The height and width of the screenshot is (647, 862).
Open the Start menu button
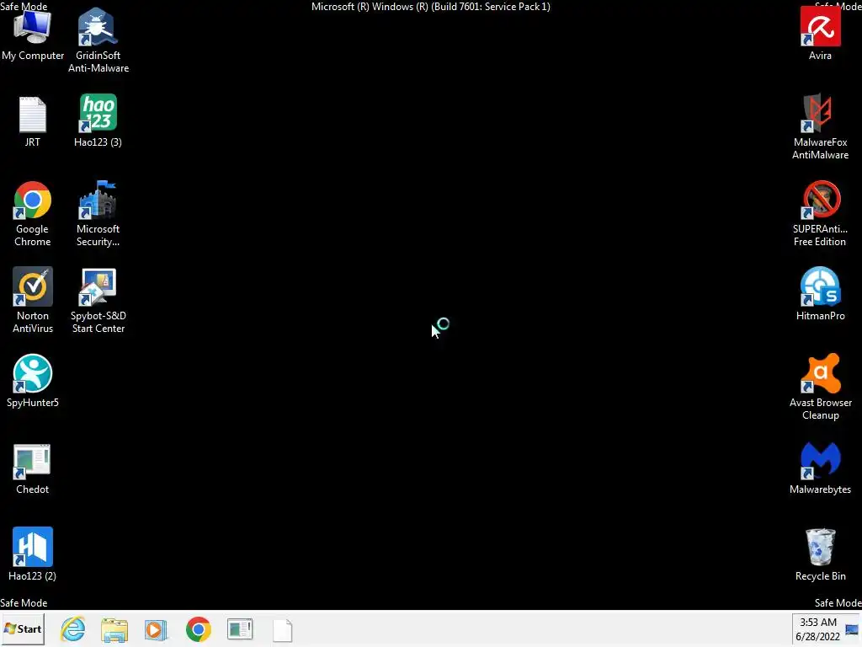click(23, 628)
